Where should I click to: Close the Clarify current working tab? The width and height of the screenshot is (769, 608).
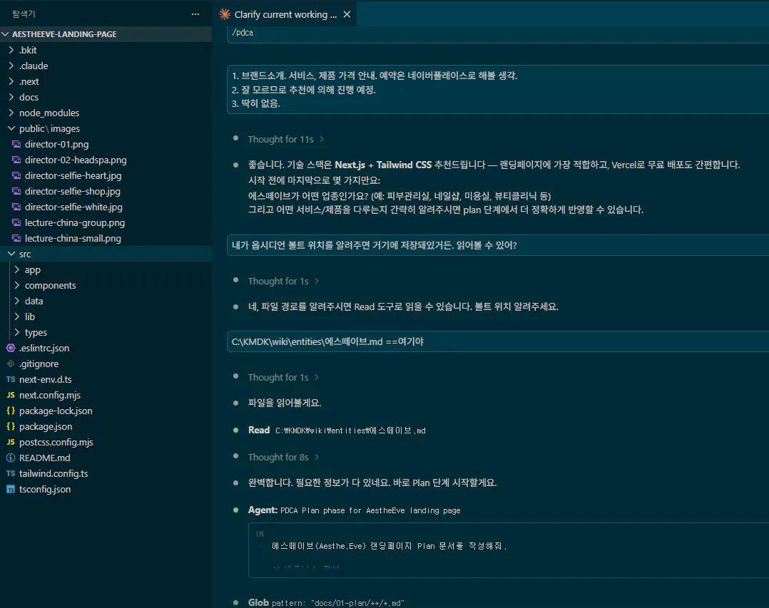tap(347, 14)
